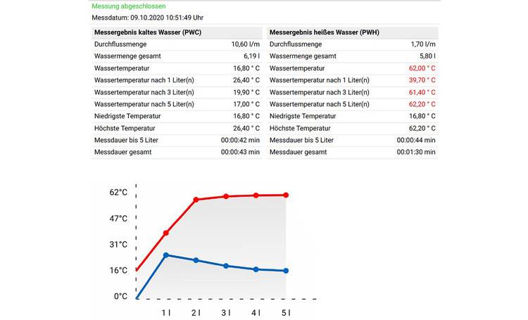The image size is (528, 320).
Task: Click red curve data point at 2 l
Action: tap(196, 200)
